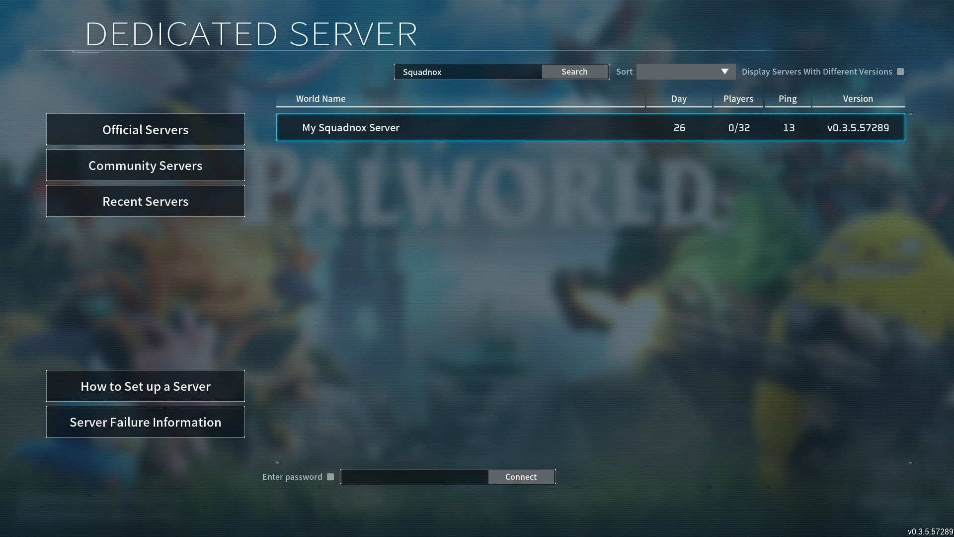
Task: Click the Official Servers tab
Action: pos(146,129)
